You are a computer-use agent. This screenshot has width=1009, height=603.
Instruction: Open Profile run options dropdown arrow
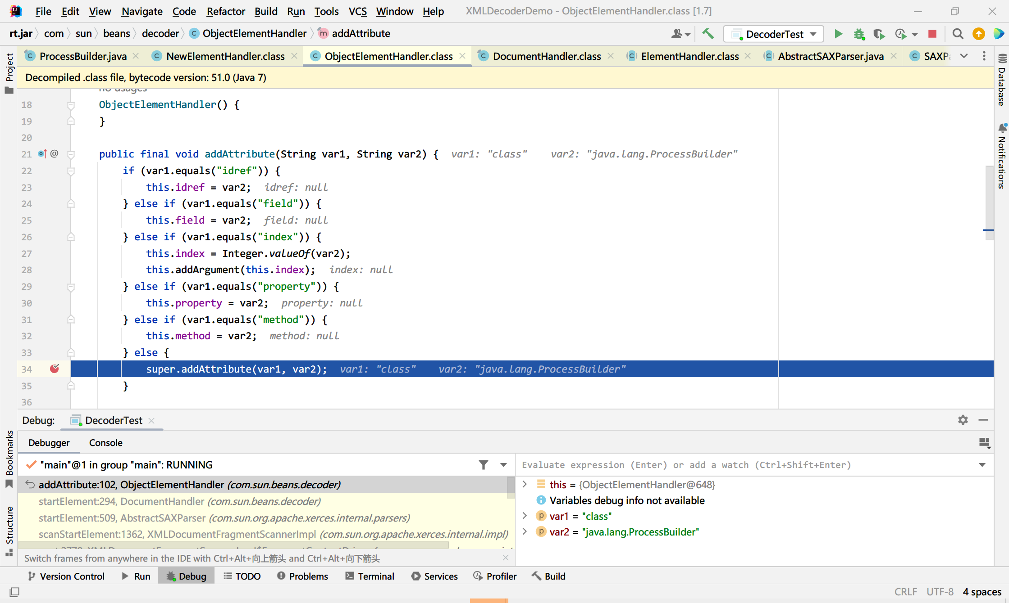(x=914, y=34)
